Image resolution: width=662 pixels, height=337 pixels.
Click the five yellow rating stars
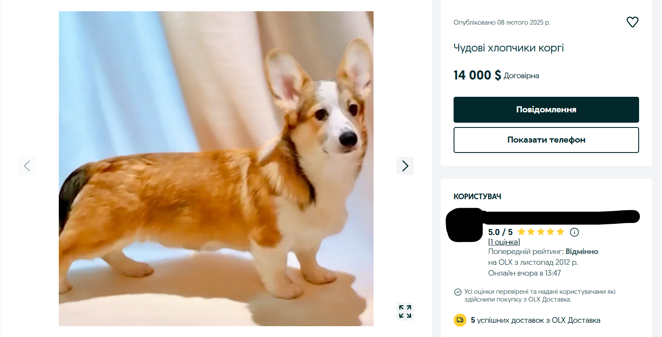541,232
